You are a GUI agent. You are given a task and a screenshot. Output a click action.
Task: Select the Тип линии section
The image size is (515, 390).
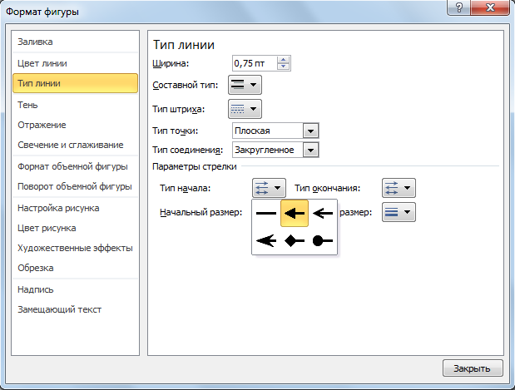75,83
